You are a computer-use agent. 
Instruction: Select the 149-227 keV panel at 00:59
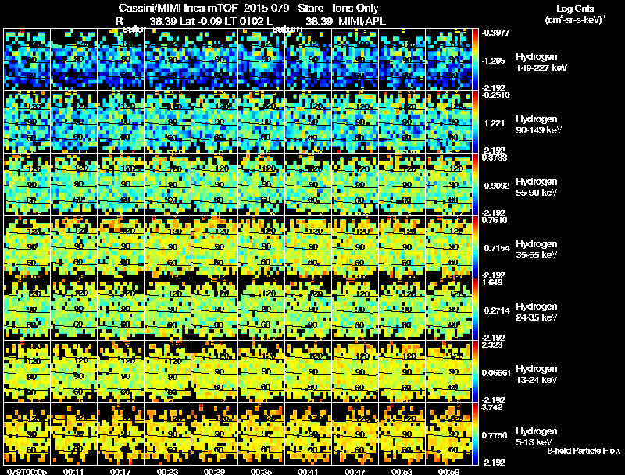point(448,60)
